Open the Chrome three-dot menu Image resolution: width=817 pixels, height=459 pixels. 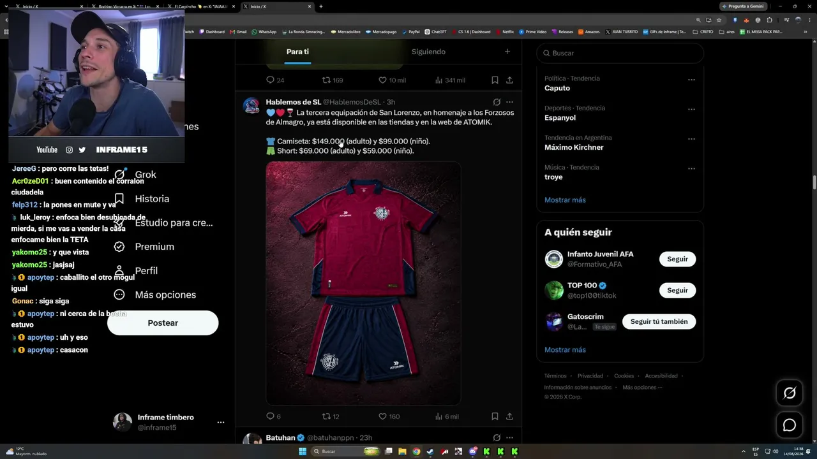tap(810, 20)
